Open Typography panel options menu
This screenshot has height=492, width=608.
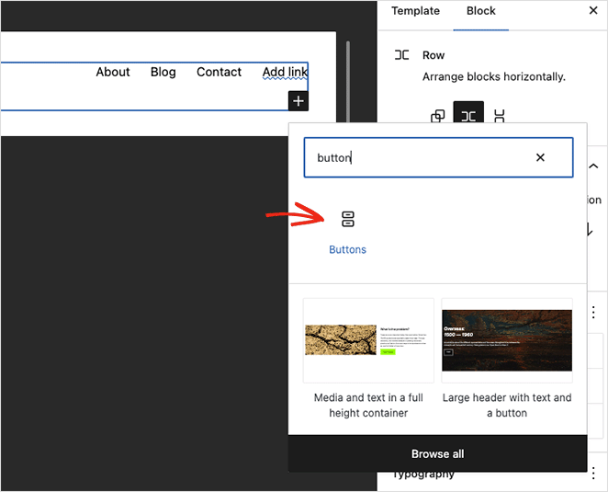[593, 473]
